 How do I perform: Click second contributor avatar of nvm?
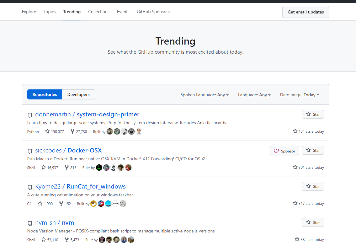[x=109, y=240]
